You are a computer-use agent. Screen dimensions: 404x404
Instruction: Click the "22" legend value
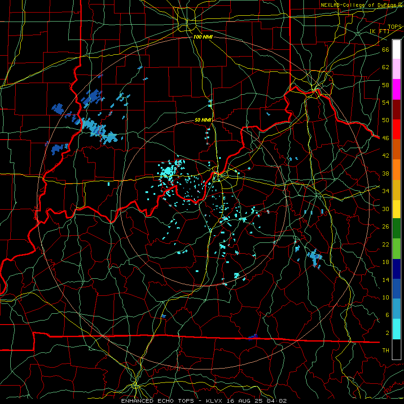click(x=386, y=244)
